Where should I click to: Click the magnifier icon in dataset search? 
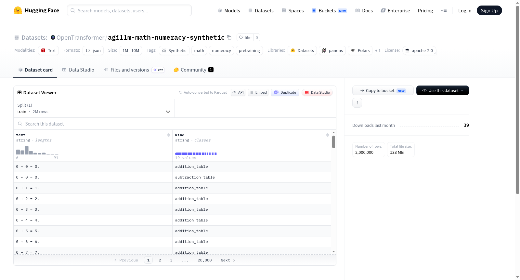[20, 124]
